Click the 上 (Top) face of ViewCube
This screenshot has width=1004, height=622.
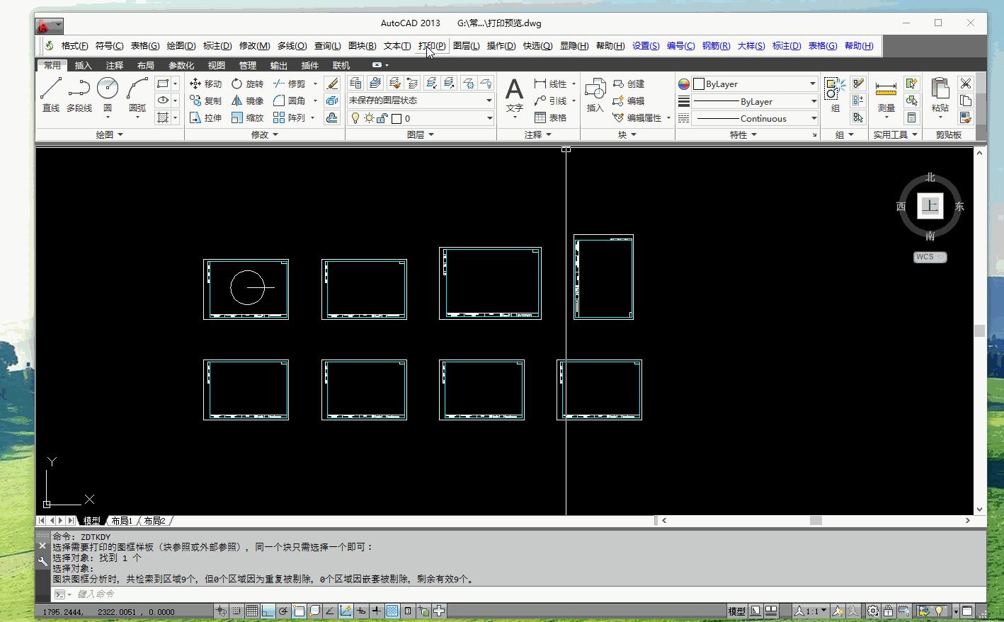click(930, 206)
